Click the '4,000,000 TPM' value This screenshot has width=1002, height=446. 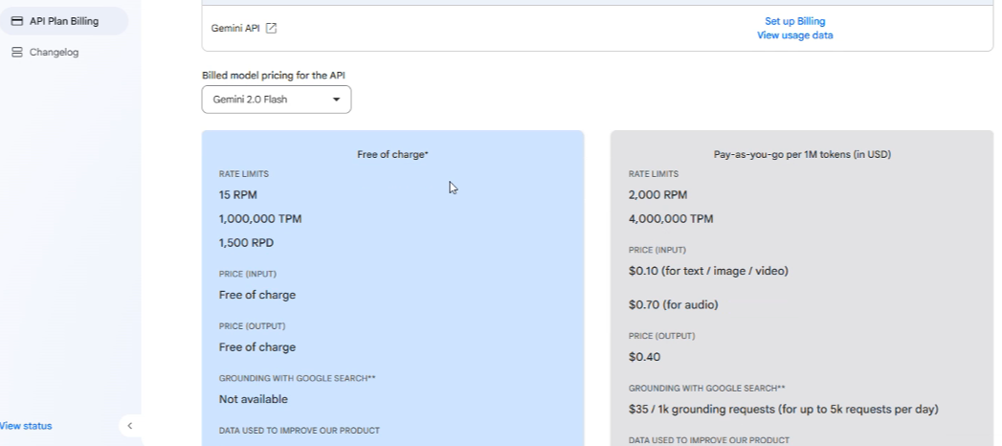[x=670, y=219]
